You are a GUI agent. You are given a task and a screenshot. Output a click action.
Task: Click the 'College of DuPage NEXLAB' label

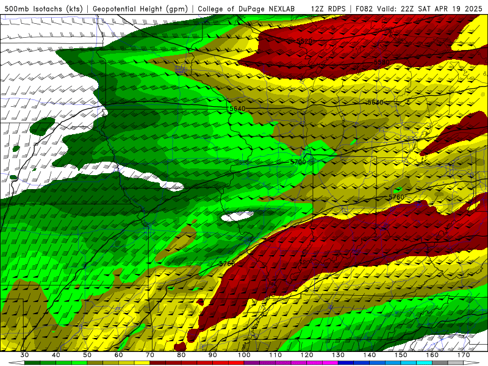(x=246, y=9)
